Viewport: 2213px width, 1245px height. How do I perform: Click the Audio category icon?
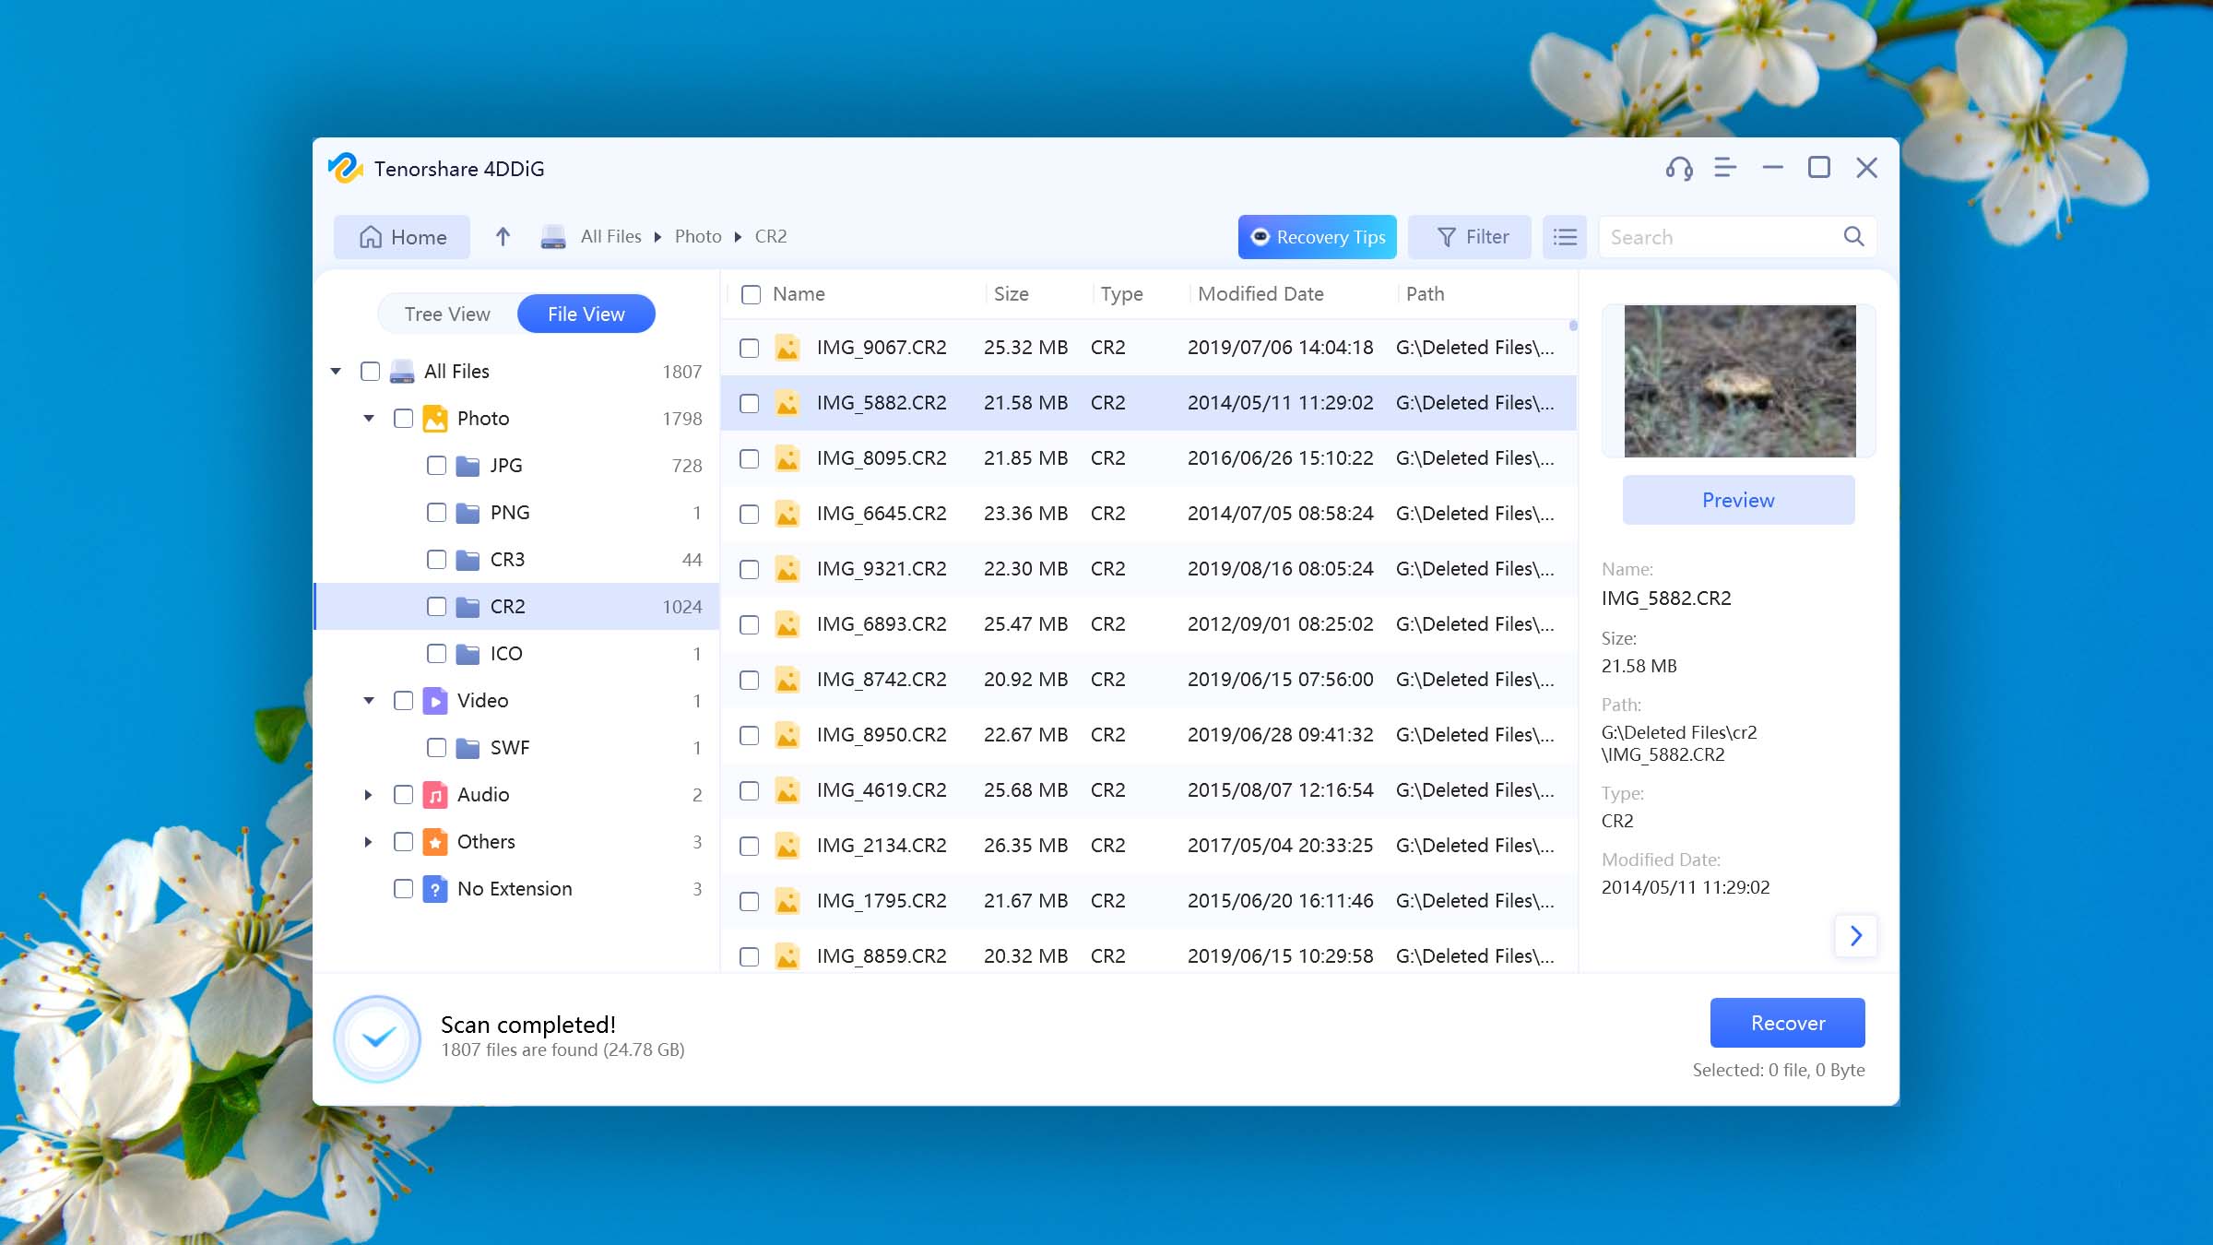(435, 795)
